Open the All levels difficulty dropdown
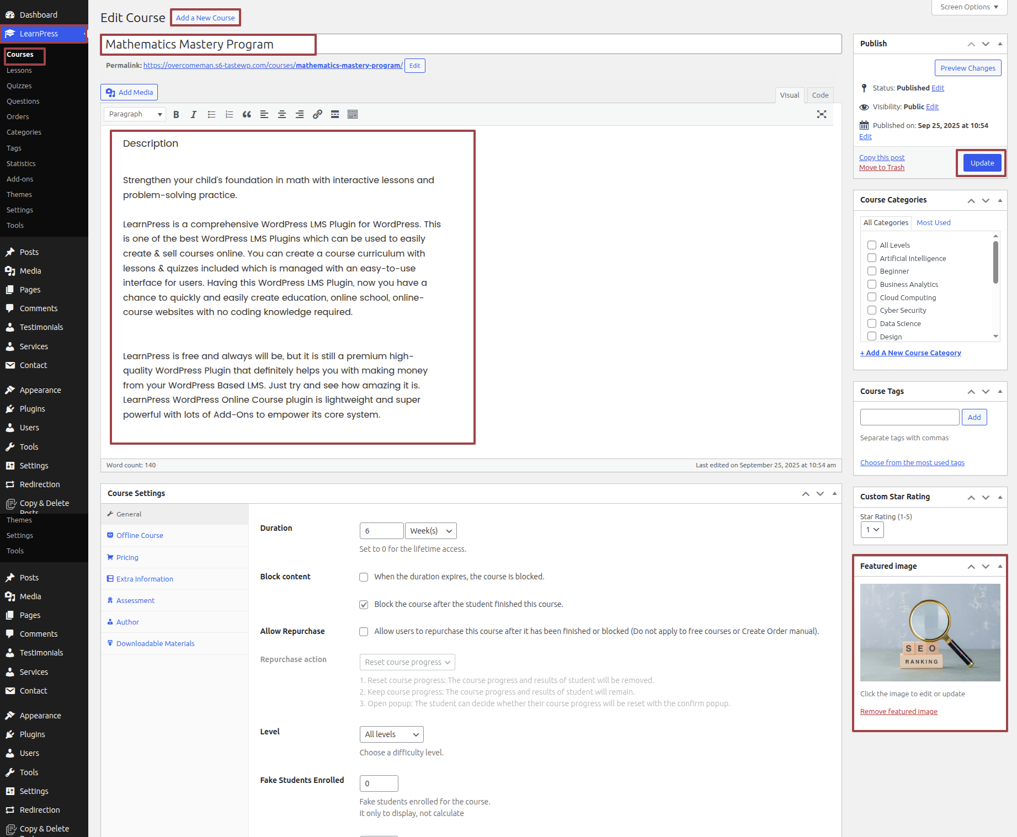This screenshot has width=1017, height=837. click(x=391, y=734)
